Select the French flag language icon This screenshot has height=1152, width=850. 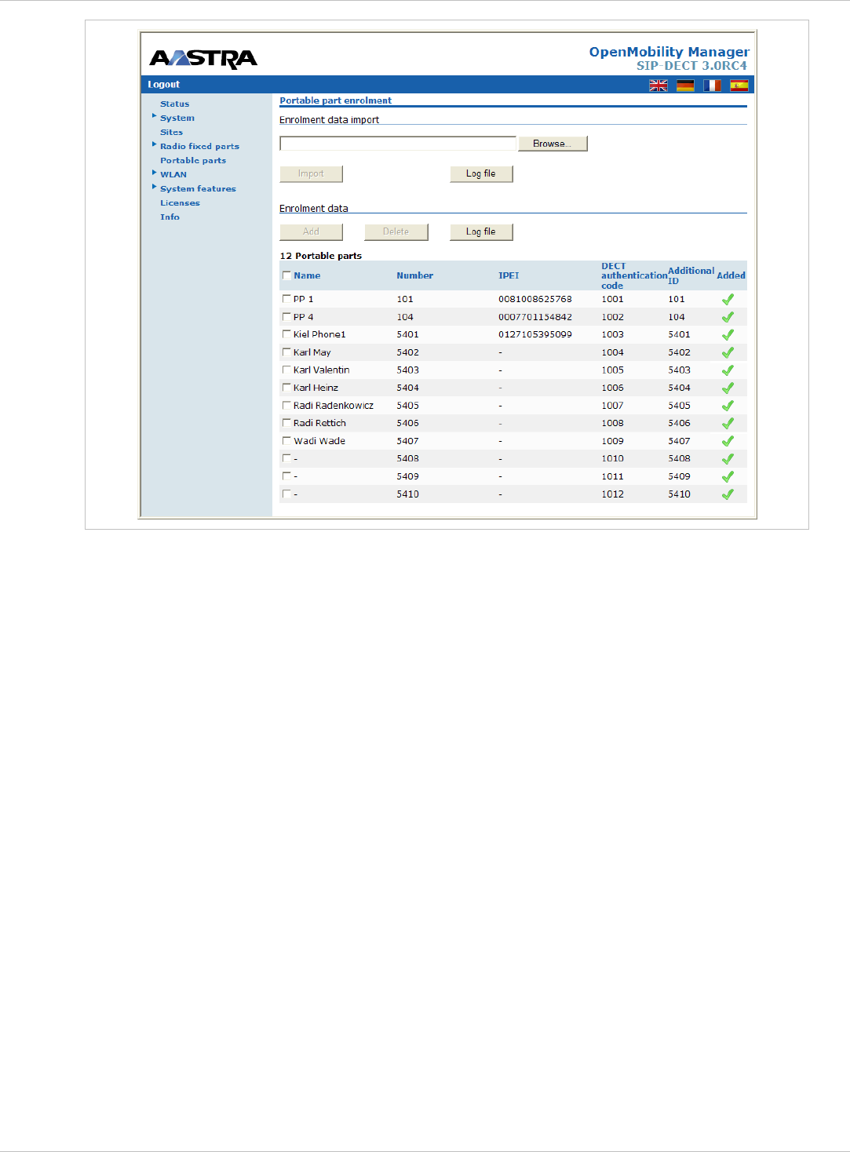pyautogui.click(x=712, y=86)
